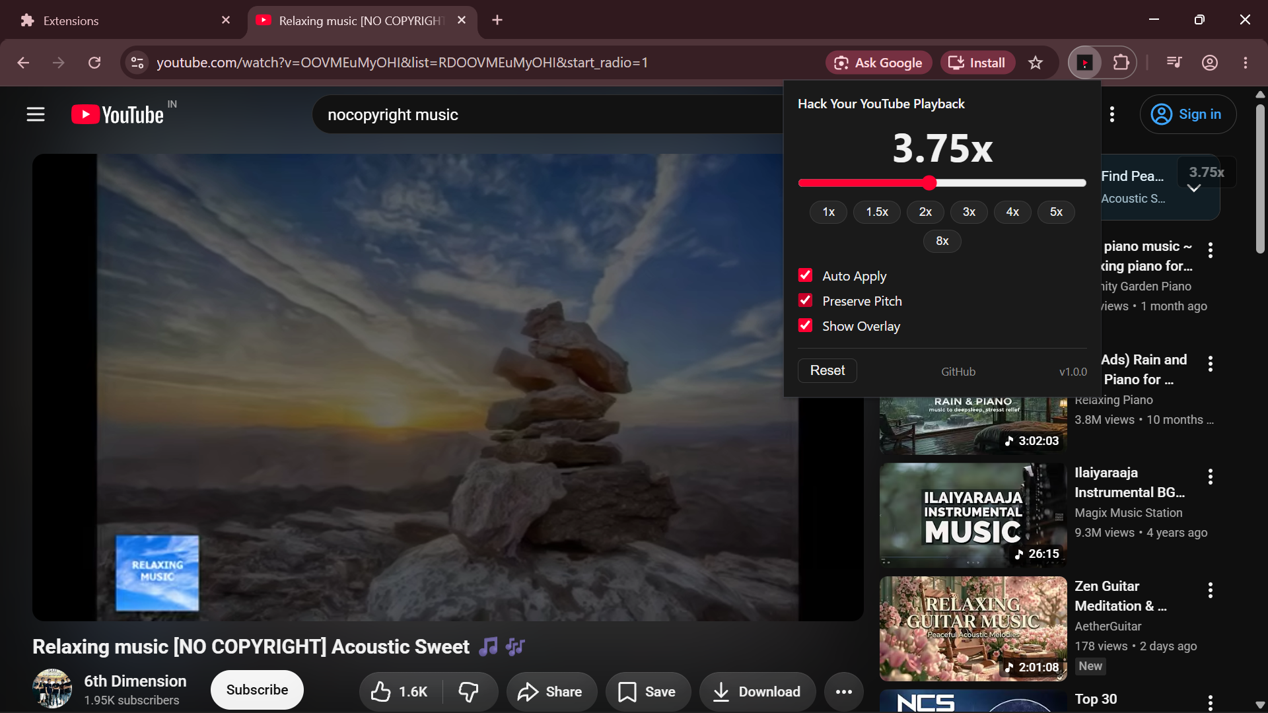
Task: Like the video with the thumbs up
Action: 400,692
